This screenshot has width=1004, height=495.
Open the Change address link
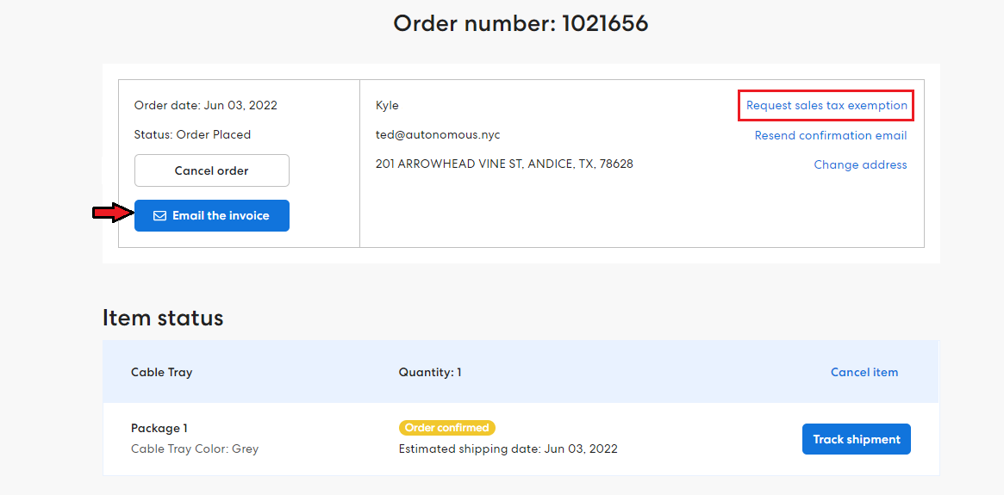pos(860,165)
